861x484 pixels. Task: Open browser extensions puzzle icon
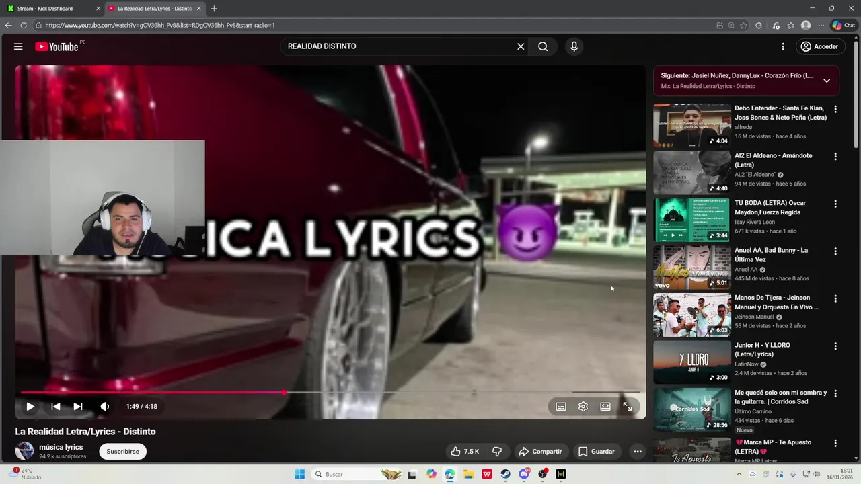tap(759, 25)
